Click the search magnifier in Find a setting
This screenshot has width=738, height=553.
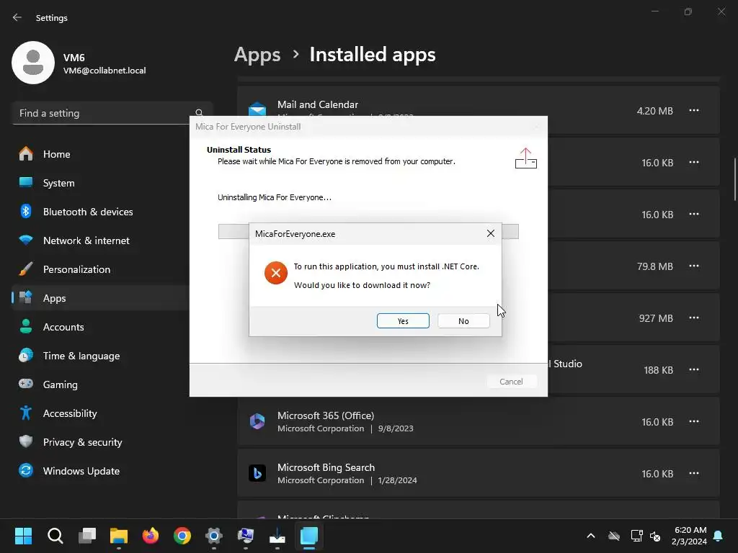(x=199, y=113)
